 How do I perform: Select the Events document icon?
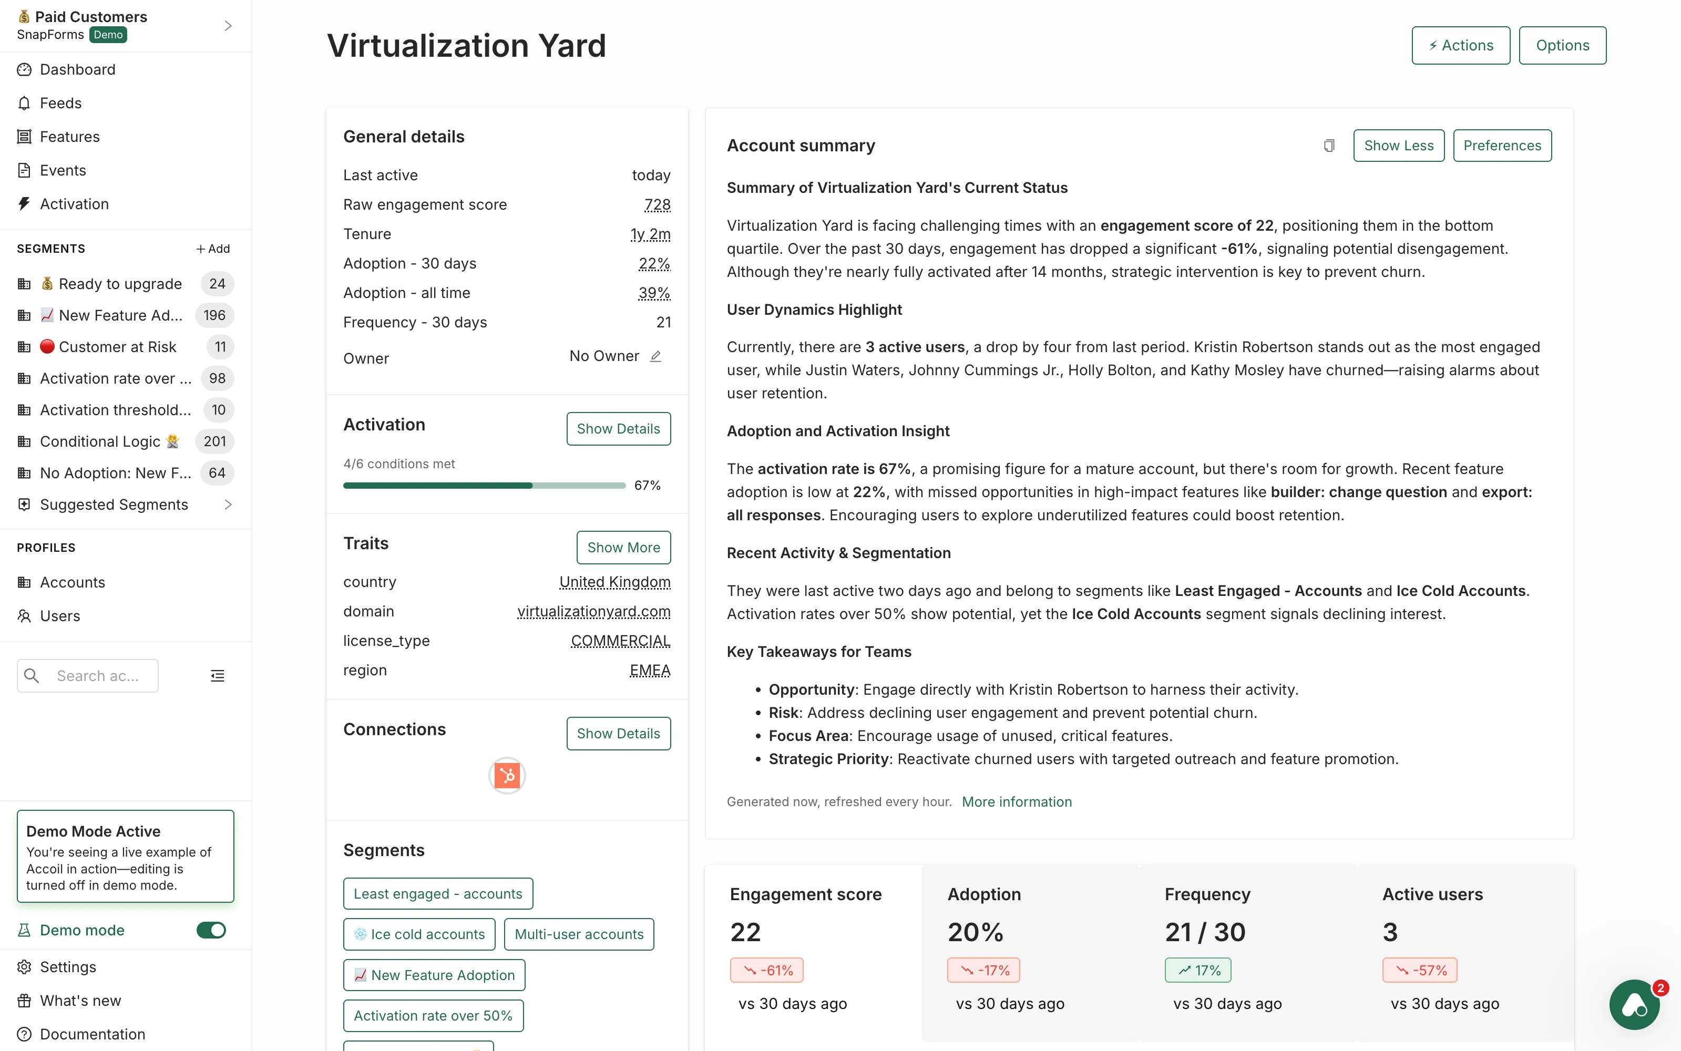24,170
